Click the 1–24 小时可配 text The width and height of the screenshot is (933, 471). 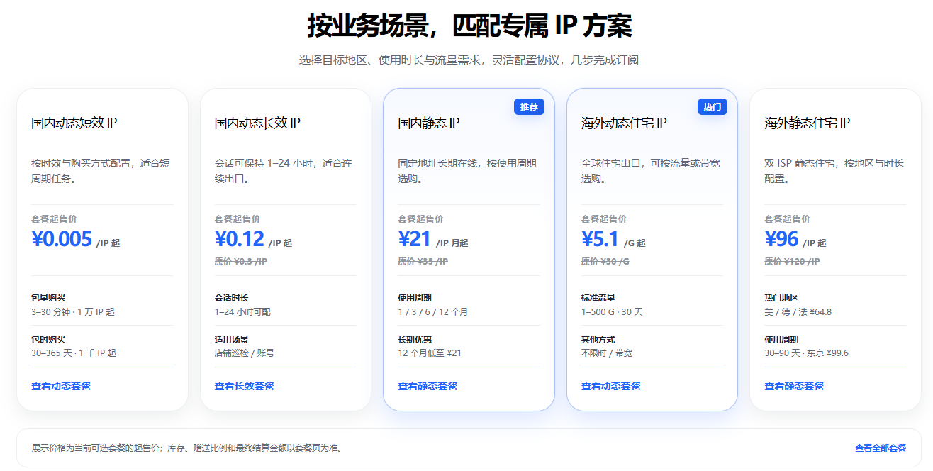click(x=242, y=311)
